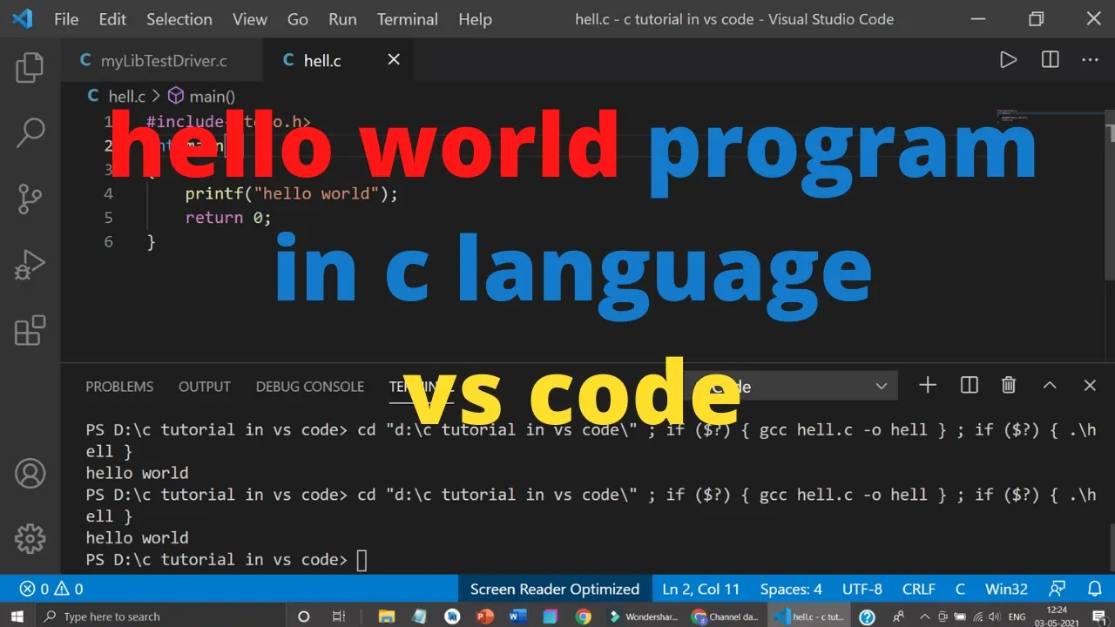Change end of line via CRLF
1115x627 pixels.
click(918, 589)
